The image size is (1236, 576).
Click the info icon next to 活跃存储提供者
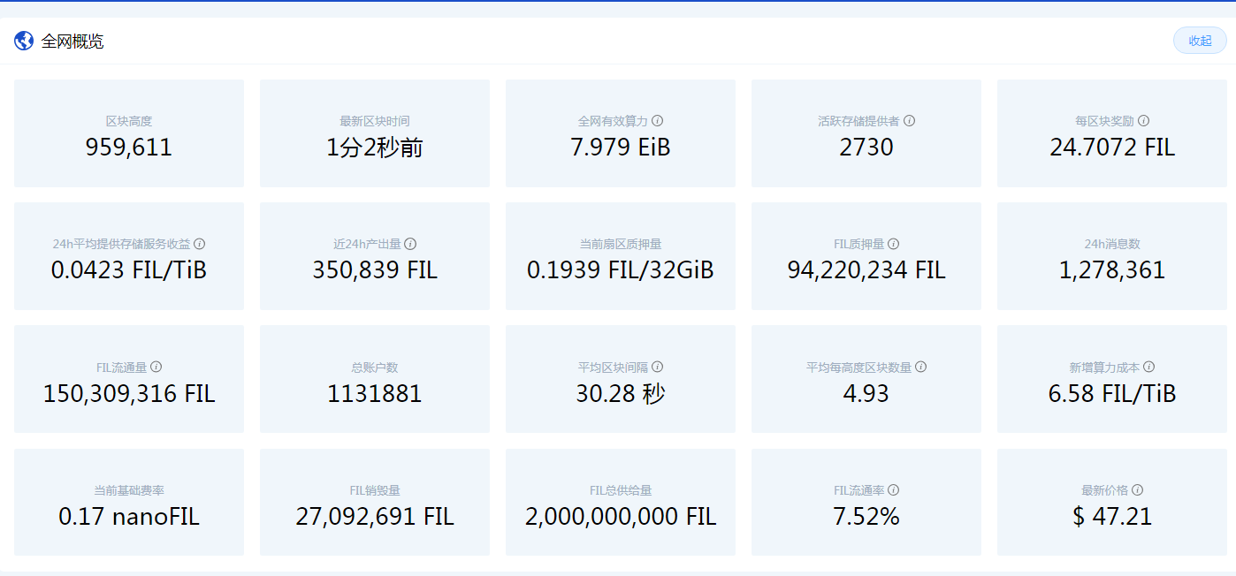tap(909, 121)
